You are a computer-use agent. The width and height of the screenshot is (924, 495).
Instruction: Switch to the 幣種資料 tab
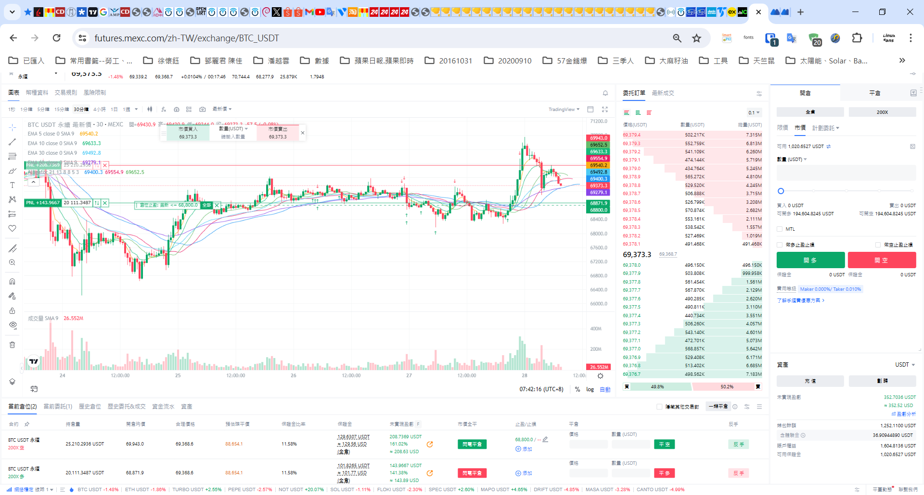37,93
